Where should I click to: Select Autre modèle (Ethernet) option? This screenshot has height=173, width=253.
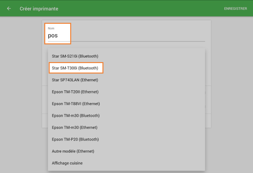tap(73, 151)
